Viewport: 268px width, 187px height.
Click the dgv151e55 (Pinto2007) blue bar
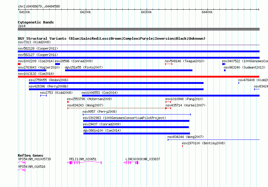(x=129, y=70)
